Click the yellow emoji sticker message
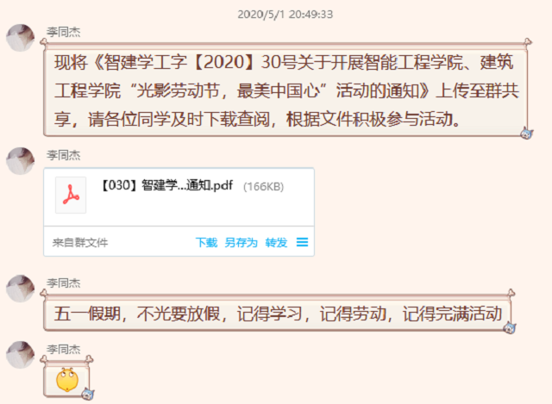 67,379
